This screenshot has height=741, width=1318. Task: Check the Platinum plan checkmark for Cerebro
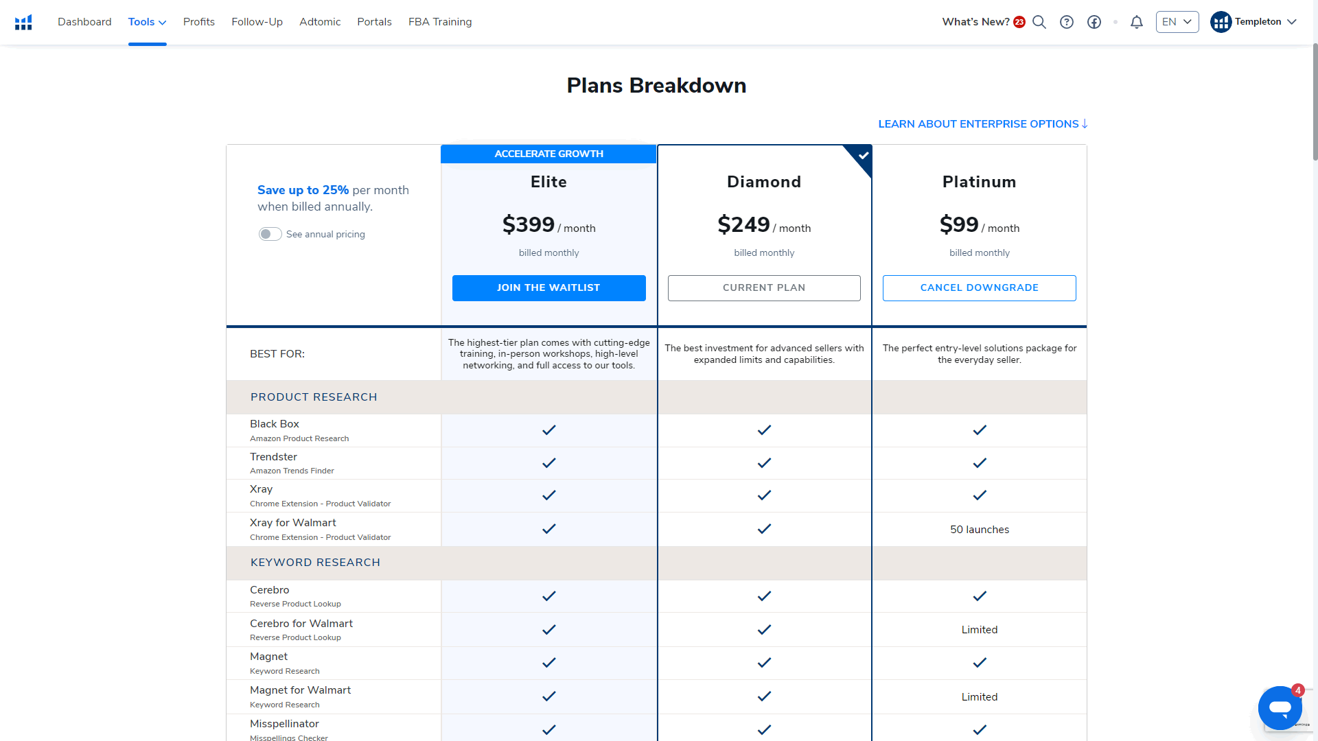pos(978,596)
